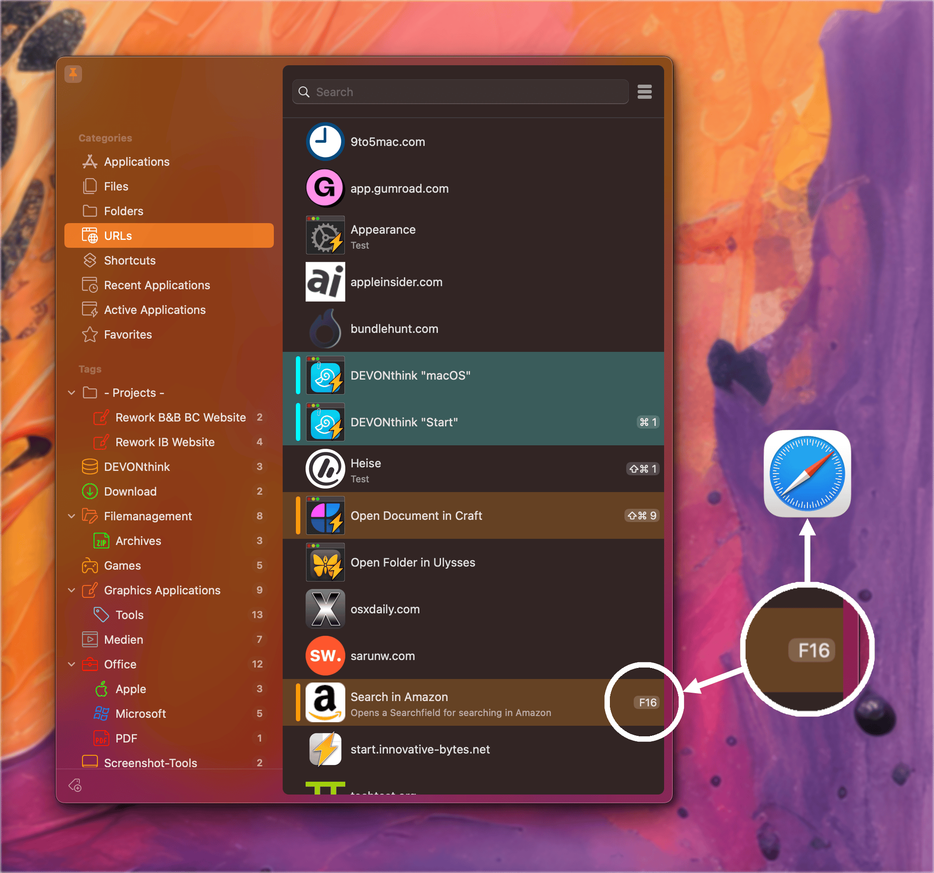934x873 pixels.
Task: Click the large Safari icon
Action: [807, 474]
